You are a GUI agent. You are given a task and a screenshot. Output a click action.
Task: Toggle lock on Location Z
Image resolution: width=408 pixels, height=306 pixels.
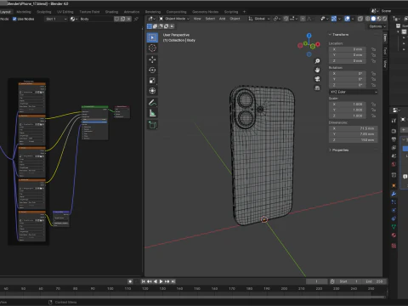pos(374,61)
